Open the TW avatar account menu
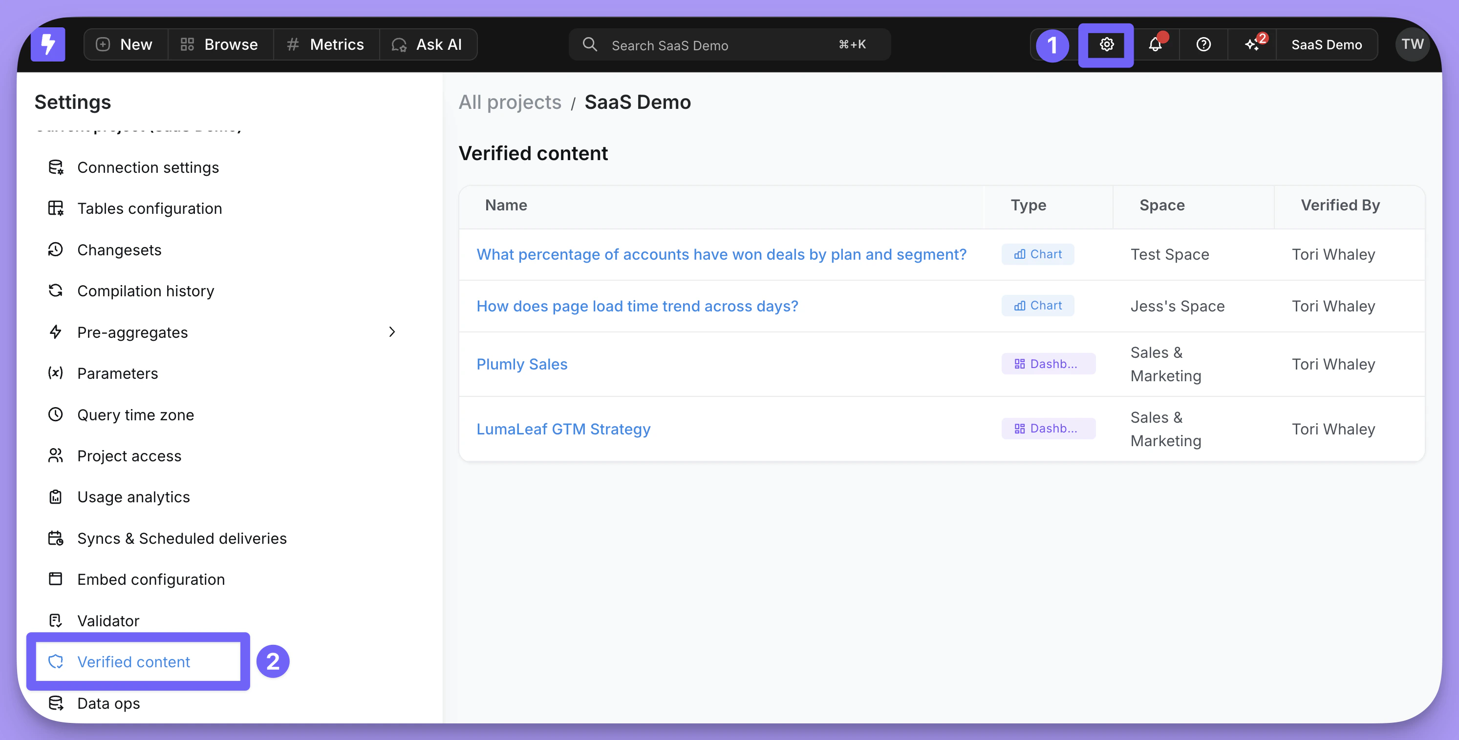 (x=1412, y=44)
